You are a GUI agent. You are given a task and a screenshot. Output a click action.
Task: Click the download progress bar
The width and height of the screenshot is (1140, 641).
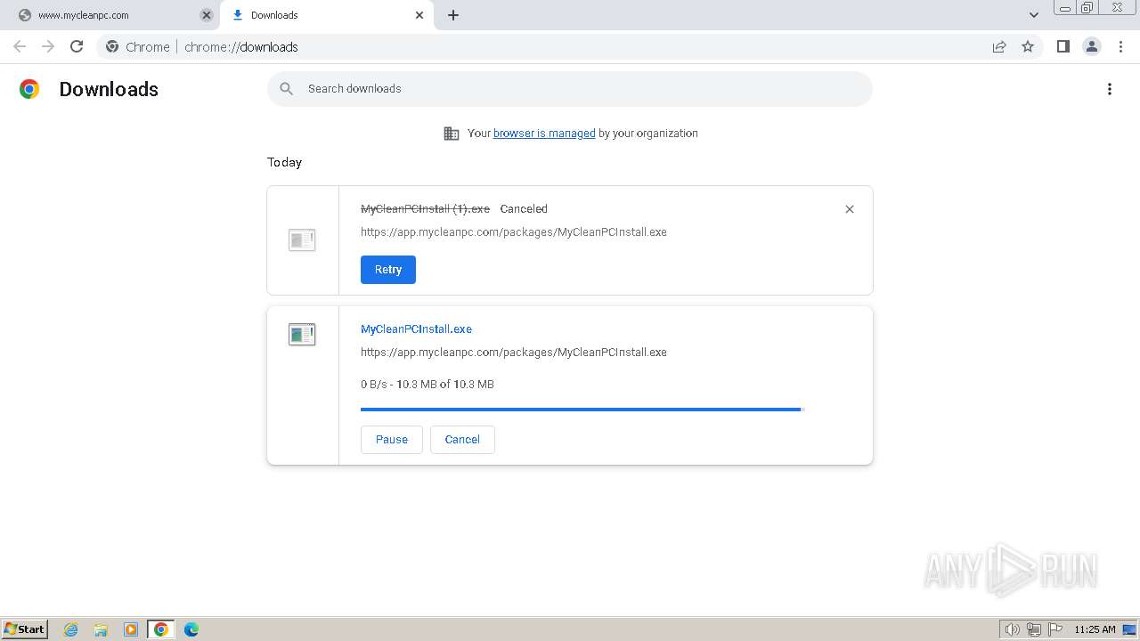582,410
